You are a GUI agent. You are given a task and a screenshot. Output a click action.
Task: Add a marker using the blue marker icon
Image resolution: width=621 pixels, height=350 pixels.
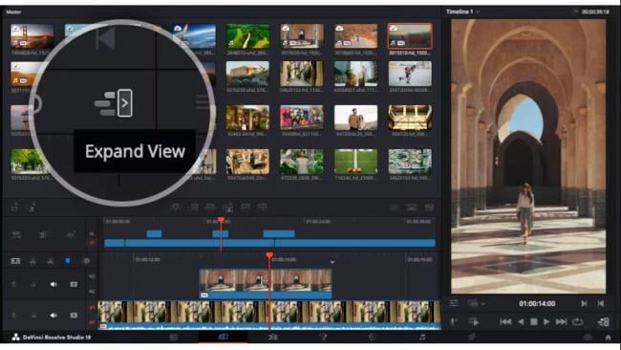pos(67,261)
